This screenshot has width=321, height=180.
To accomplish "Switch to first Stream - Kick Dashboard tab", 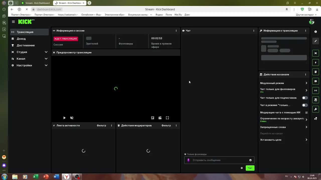I will click(36, 3).
